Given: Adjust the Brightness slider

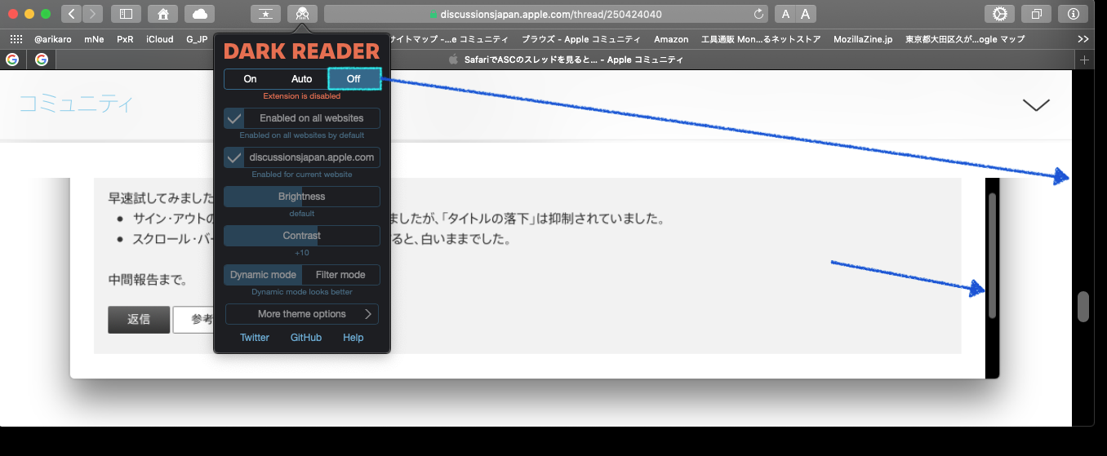Looking at the screenshot, I should (302, 197).
